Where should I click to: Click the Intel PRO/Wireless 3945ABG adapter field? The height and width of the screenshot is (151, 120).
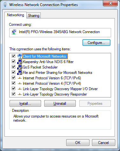[x=60, y=32]
